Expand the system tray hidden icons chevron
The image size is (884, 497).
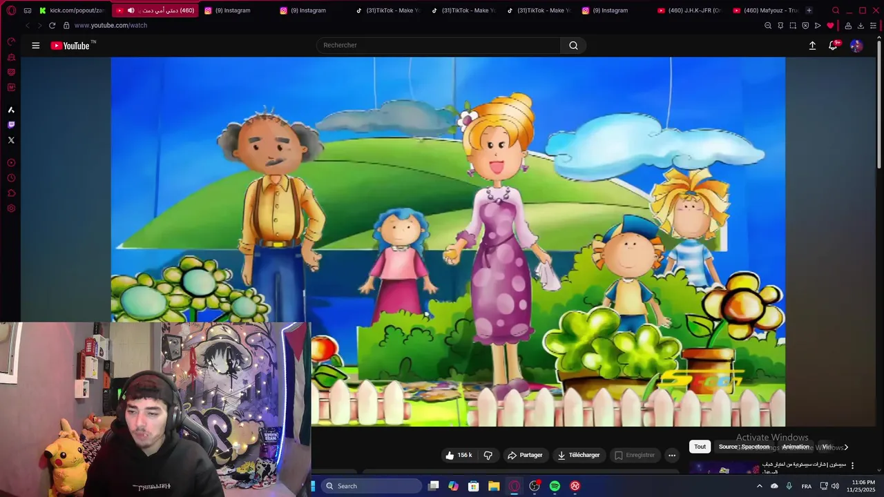pyautogui.click(x=760, y=486)
